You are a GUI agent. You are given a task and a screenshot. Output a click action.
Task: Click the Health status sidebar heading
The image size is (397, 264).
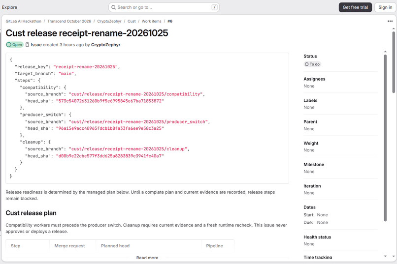[x=317, y=237]
